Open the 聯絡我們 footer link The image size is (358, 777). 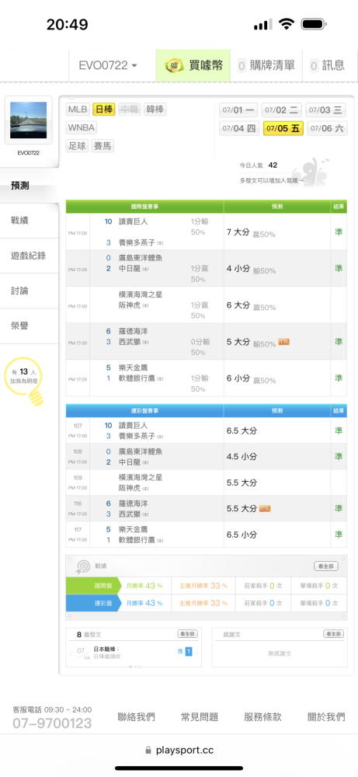[136, 716]
